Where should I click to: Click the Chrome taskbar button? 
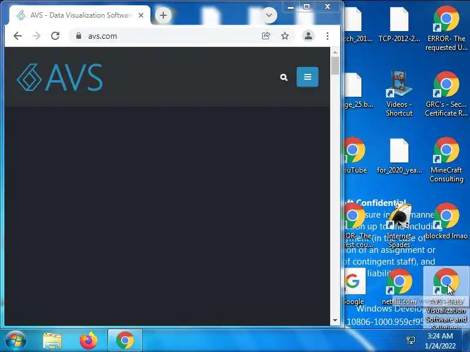125,340
